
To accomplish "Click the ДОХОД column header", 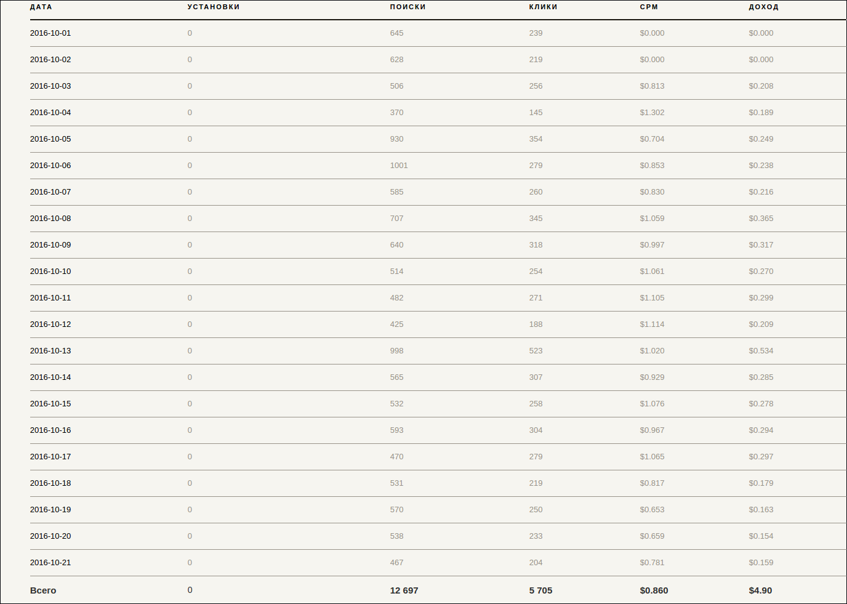I will (x=763, y=7).
